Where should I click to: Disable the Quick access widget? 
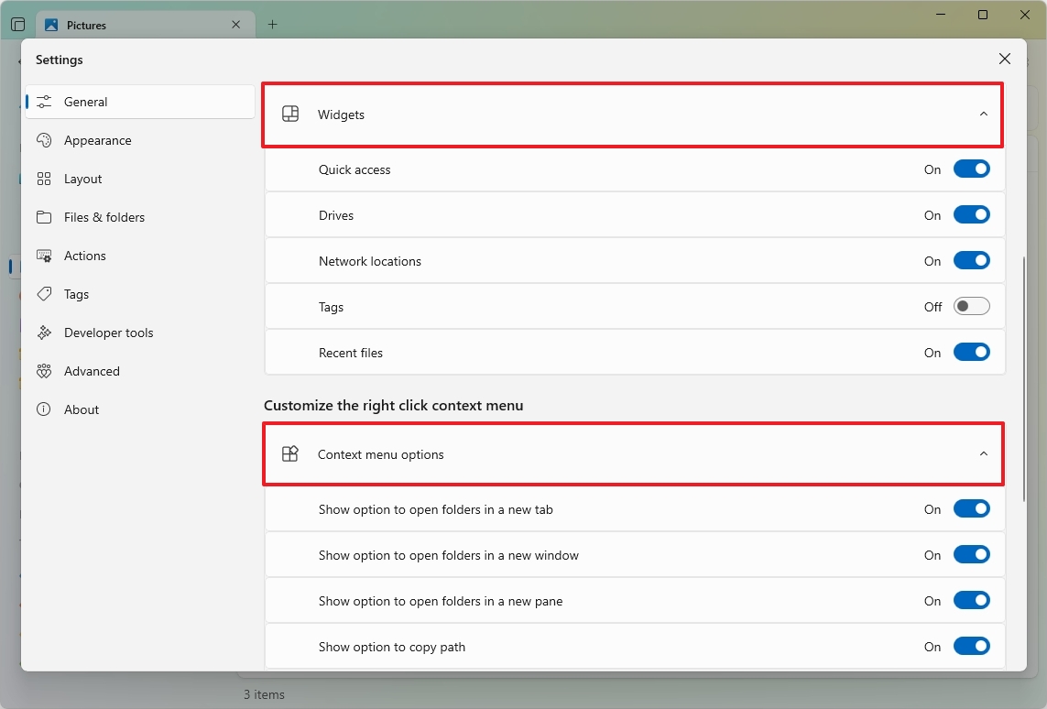pyautogui.click(x=972, y=169)
